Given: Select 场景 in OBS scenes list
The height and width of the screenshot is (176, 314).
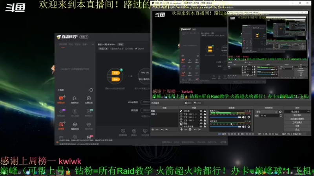Looking at the screenshot, I should [164, 111].
